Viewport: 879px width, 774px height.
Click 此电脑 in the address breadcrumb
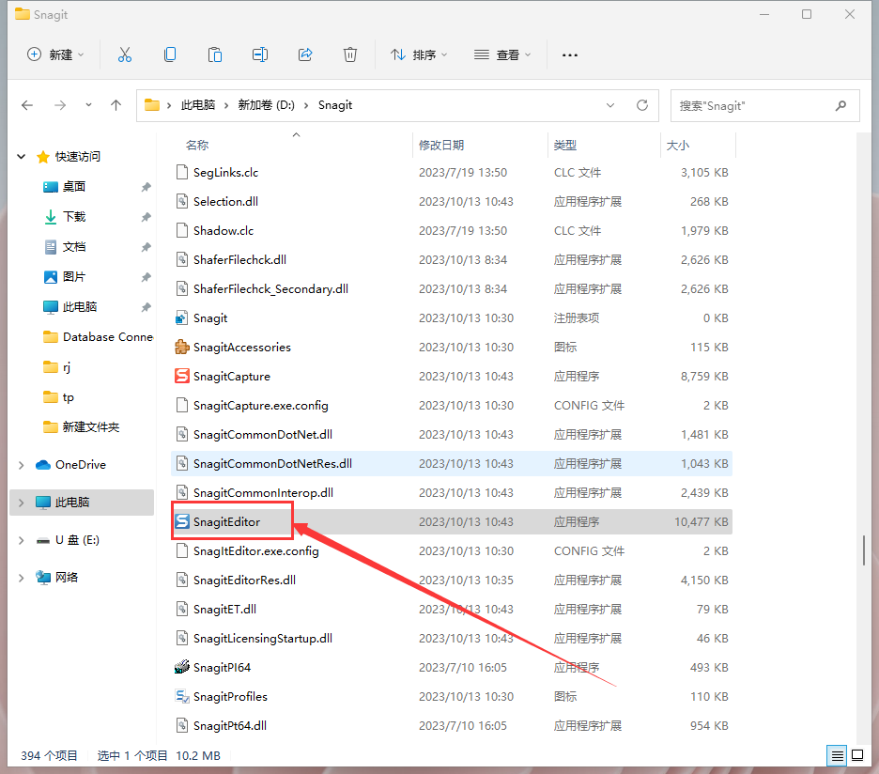point(197,104)
